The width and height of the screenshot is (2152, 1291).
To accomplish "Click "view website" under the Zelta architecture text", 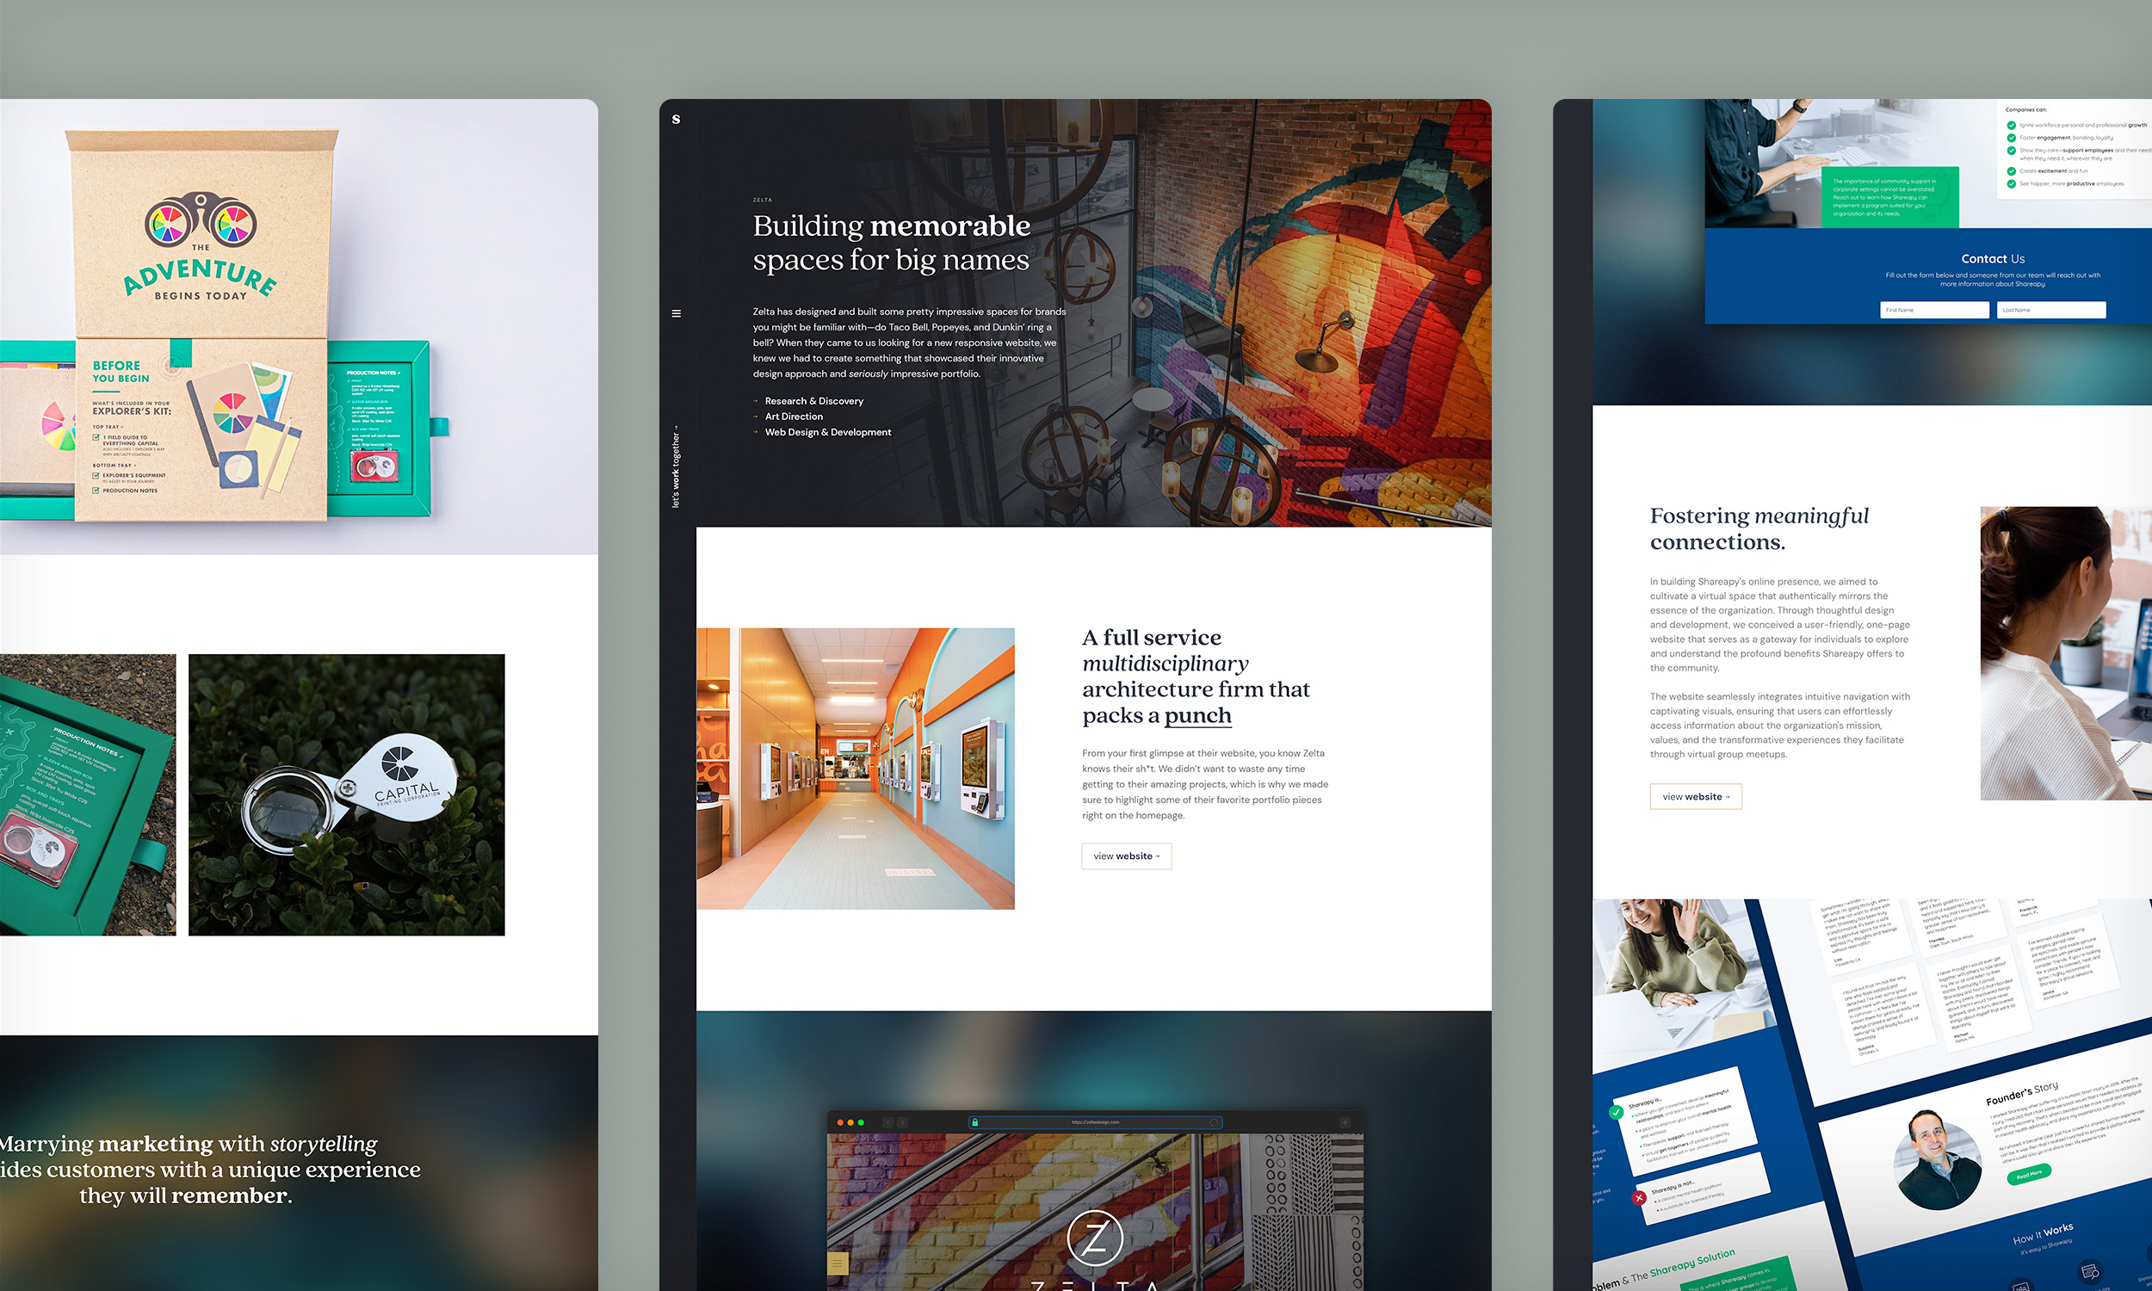I will click(1127, 856).
